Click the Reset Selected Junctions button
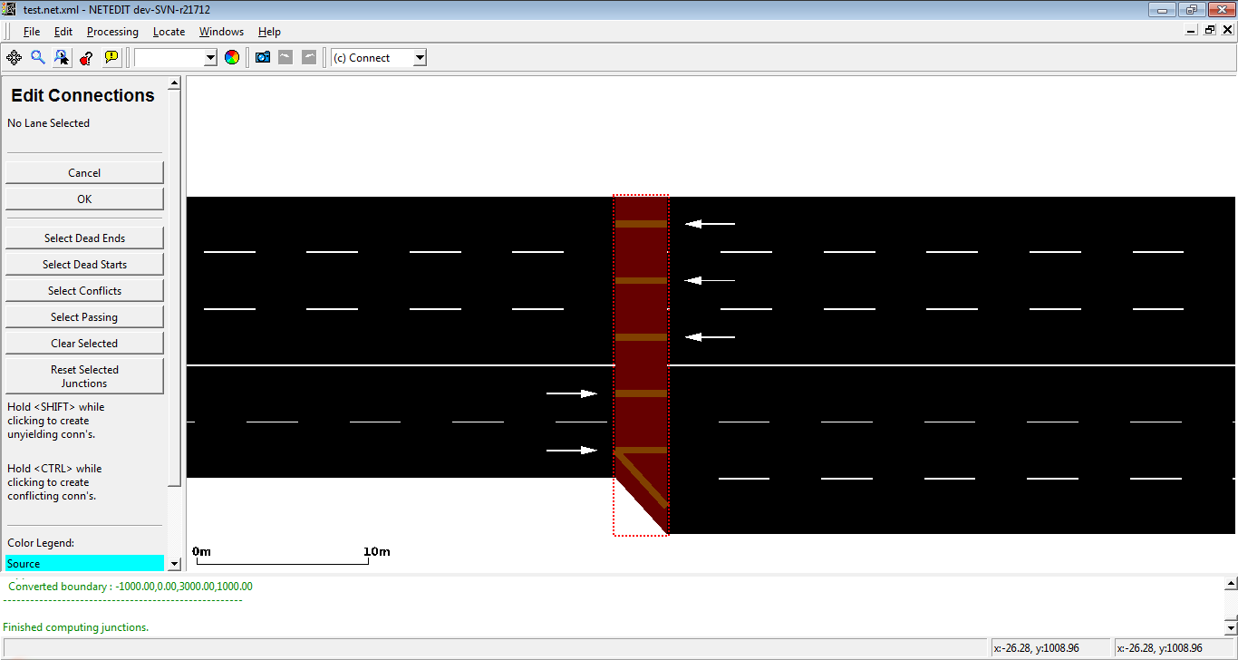 [84, 376]
